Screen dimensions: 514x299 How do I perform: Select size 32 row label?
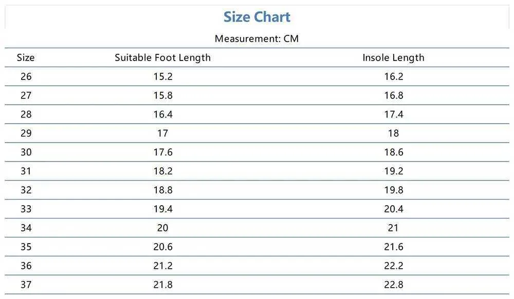tap(26, 190)
